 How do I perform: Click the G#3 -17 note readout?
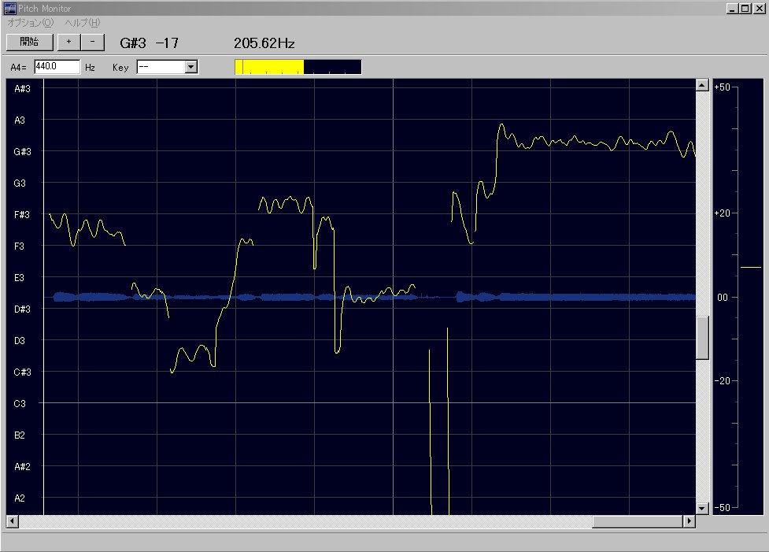[149, 43]
